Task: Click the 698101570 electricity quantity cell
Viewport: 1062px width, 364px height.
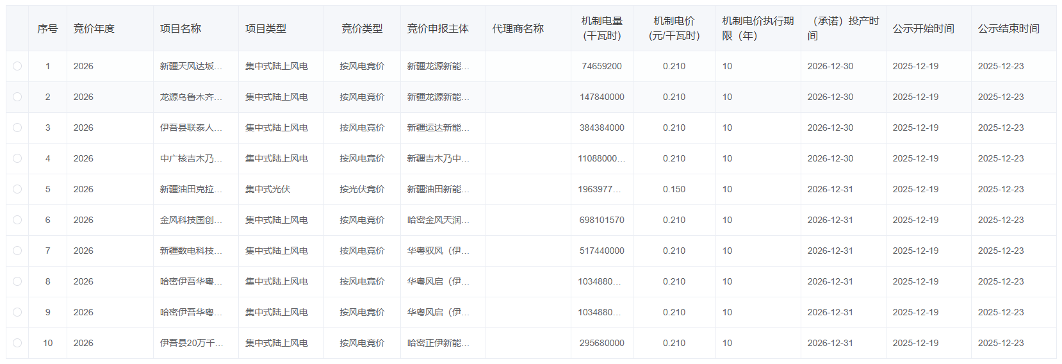Action: pos(601,220)
